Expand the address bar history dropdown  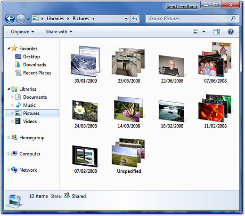click(x=126, y=19)
